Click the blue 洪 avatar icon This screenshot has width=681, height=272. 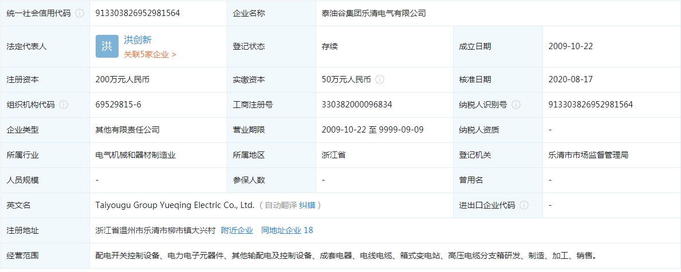tap(107, 46)
